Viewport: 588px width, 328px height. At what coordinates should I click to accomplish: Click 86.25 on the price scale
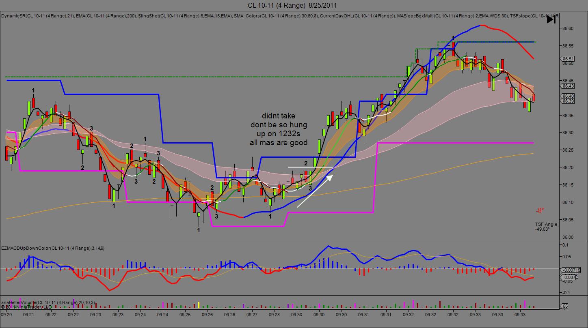(x=568, y=150)
